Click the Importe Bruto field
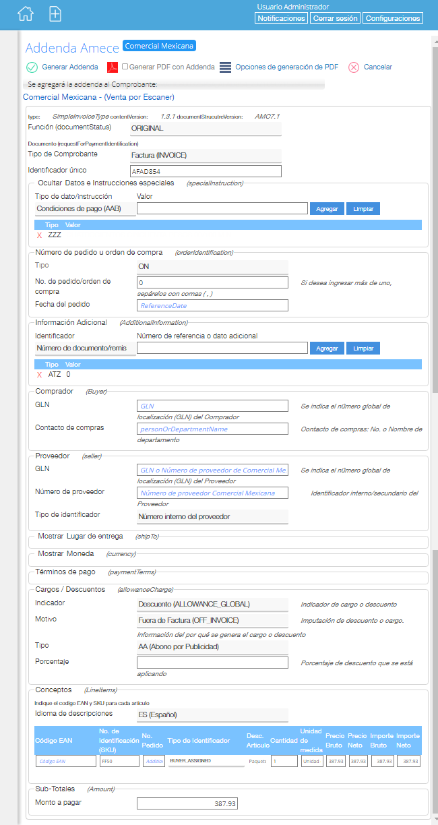 pos(382,760)
